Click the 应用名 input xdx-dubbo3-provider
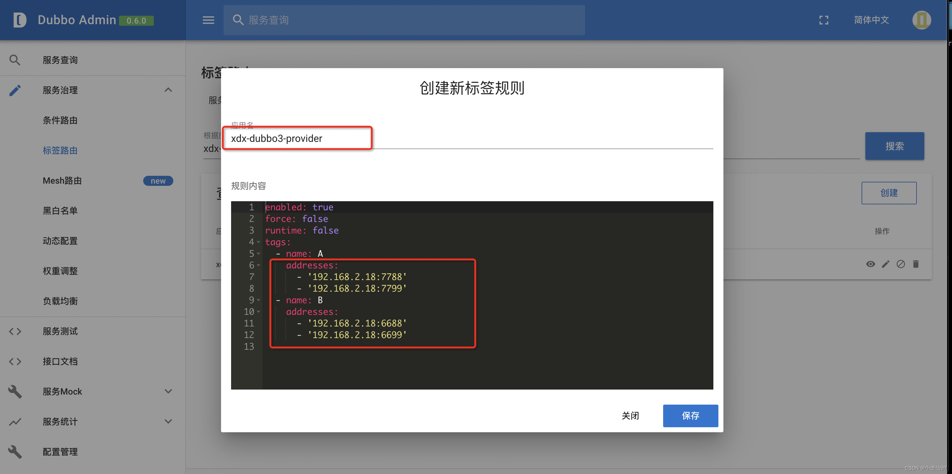Image resolution: width=952 pixels, height=474 pixels. tap(472, 138)
